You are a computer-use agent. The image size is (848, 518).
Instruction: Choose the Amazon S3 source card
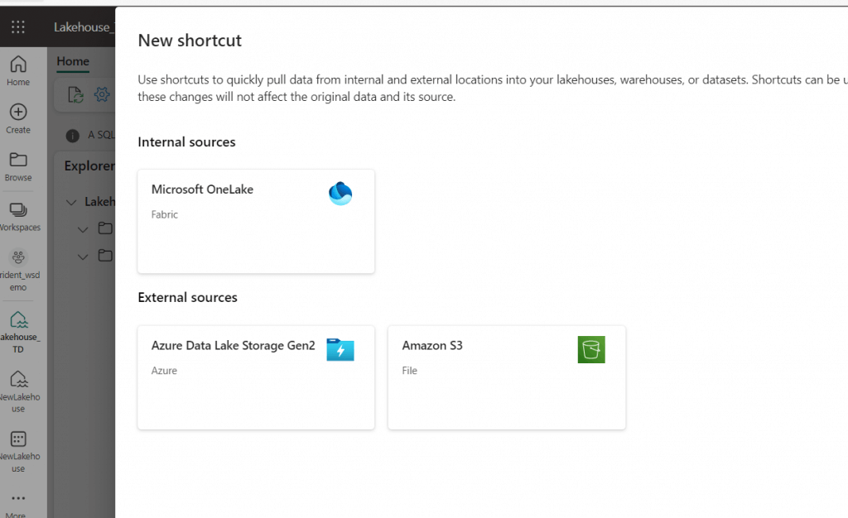point(507,377)
